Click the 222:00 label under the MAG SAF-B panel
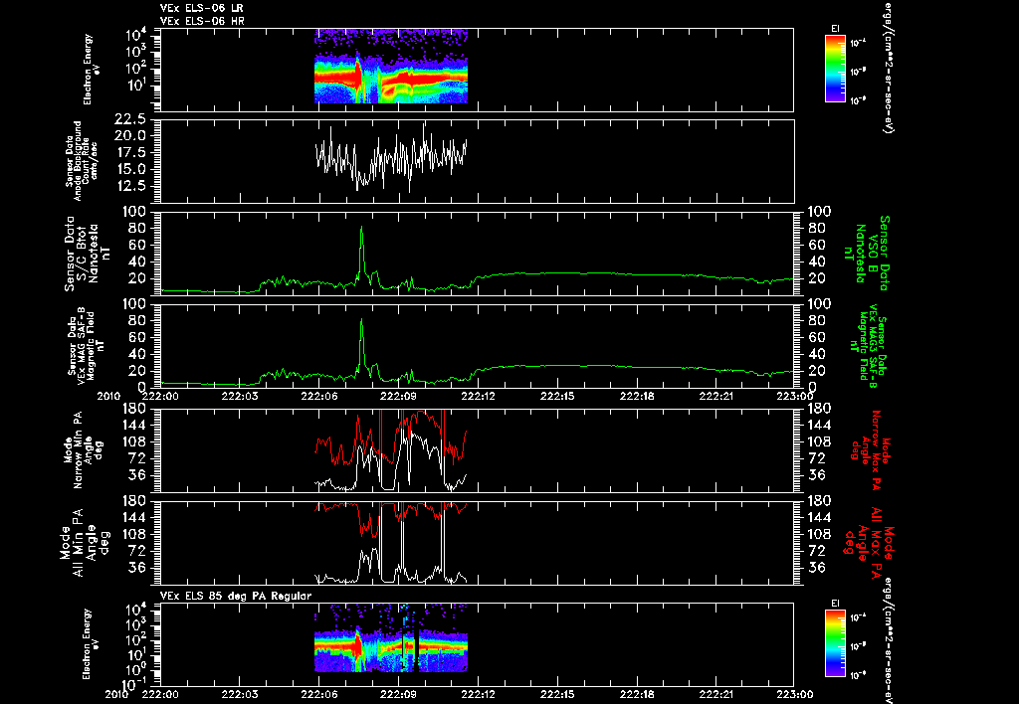Screen dimensions: 1019x704 [x=160, y=396]
